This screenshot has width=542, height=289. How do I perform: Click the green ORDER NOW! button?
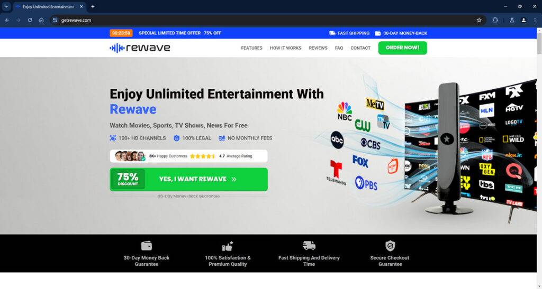(x=403, y=48)
